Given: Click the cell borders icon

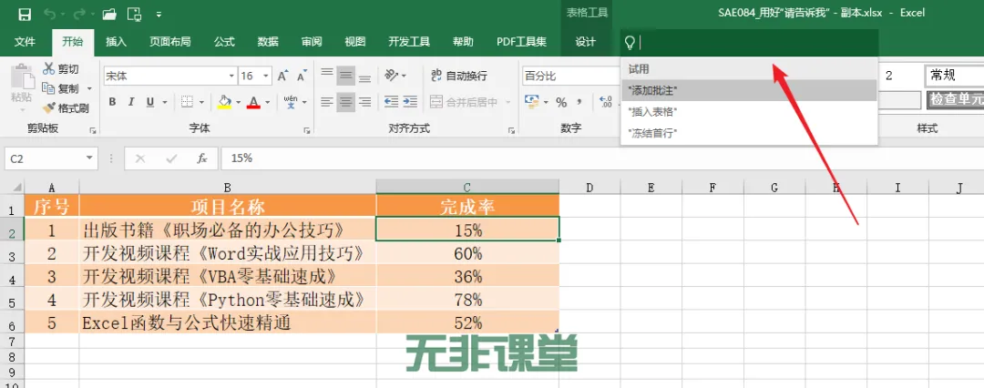Looking at the screenshot, I should click(187, 102).
